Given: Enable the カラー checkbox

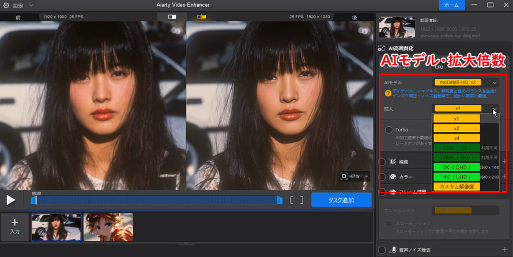Looking at the screenshot, I should coord(382,177).
